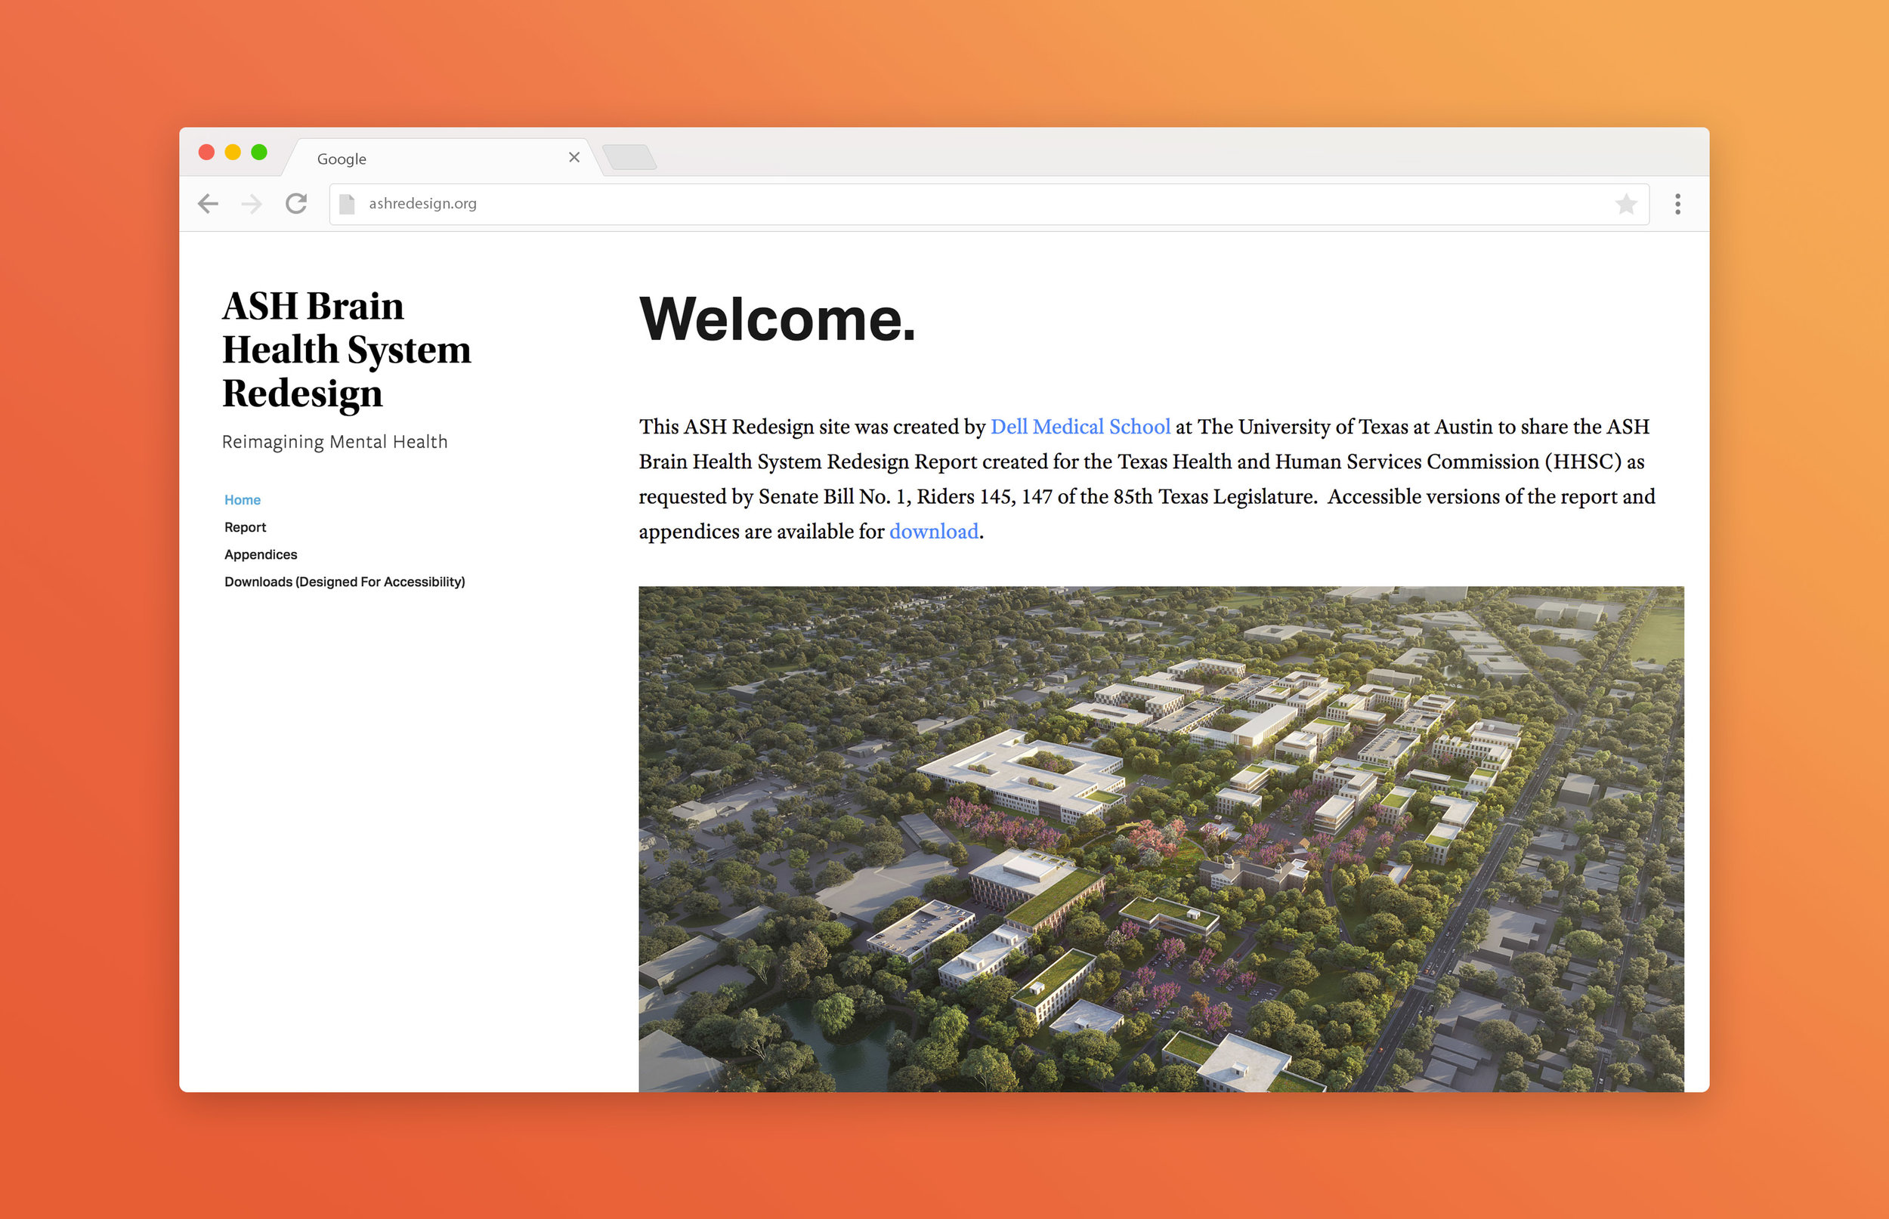
Task: Click the Welcome. heading
Action: 778,319
